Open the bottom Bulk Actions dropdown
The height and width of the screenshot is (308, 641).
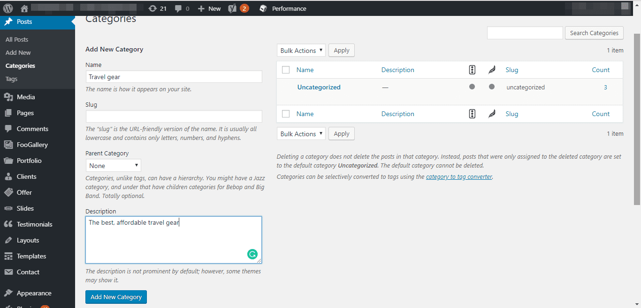(x=301, y=134)
